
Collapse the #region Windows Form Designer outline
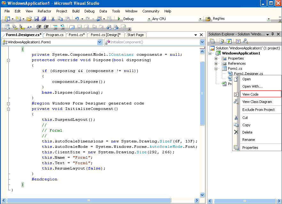[x=8, y=104]
